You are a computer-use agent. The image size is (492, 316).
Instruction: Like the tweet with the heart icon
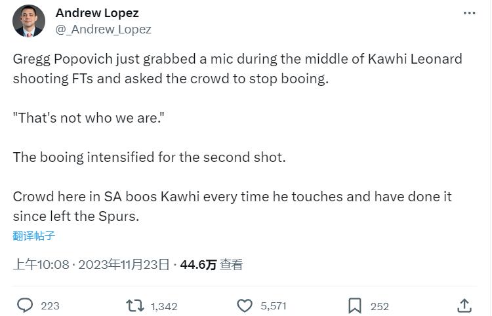245,306
